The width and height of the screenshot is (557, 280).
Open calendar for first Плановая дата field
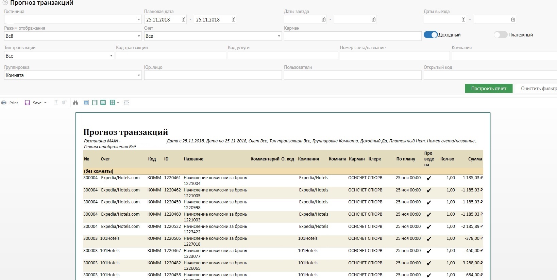click(184, 20)
